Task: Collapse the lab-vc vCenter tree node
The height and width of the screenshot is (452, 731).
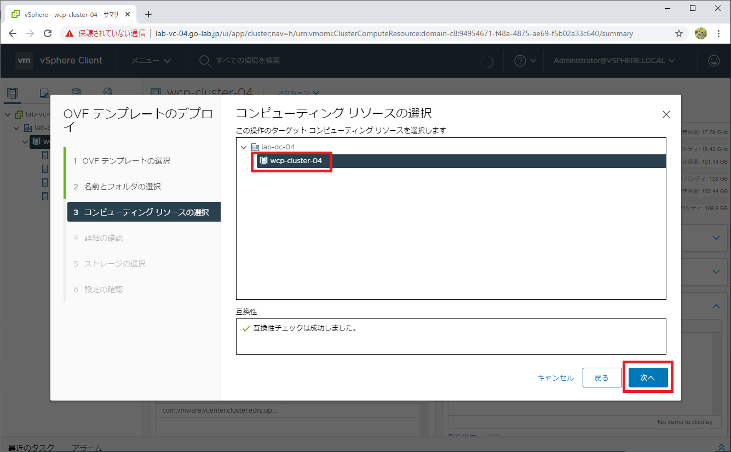Action: (x=8, y=115)
